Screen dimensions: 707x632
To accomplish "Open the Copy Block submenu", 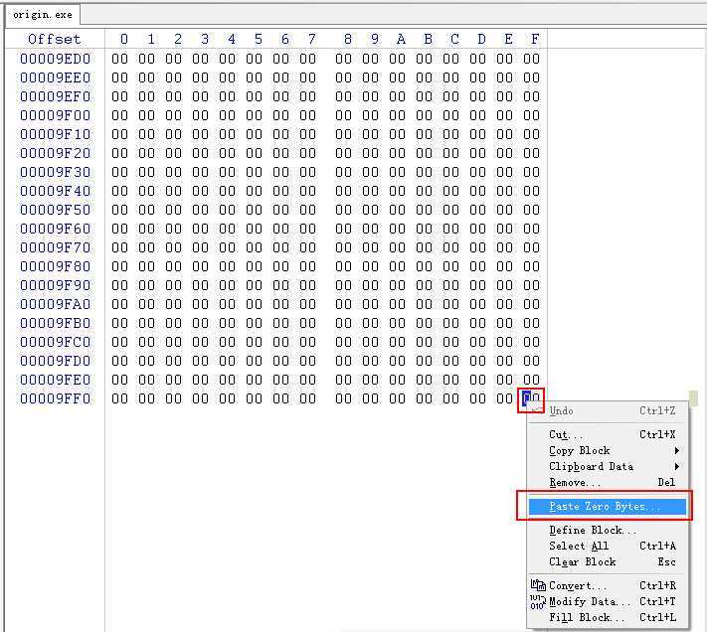I will [x=609, y=450].
